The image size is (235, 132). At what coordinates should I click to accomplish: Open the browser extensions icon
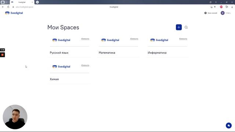point(227,7)
